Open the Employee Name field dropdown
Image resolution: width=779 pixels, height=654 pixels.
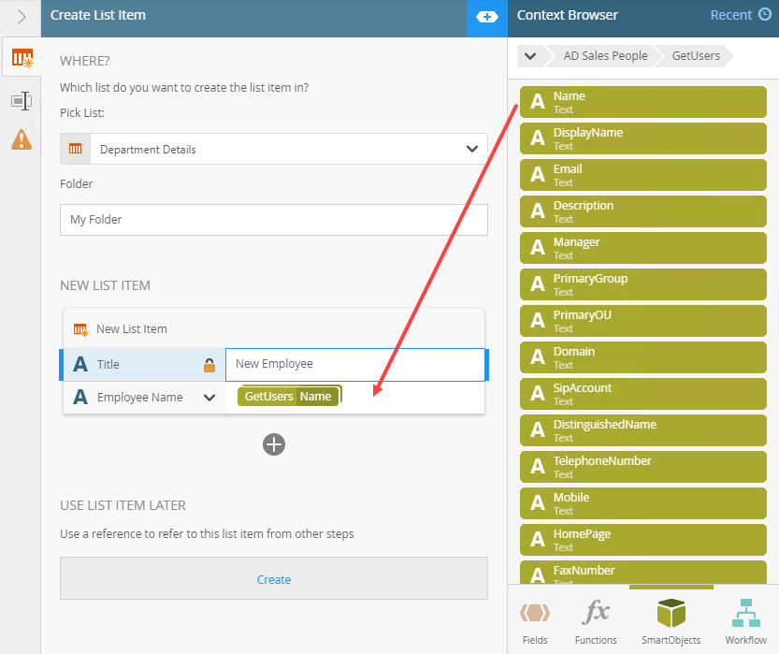(209, 398)
